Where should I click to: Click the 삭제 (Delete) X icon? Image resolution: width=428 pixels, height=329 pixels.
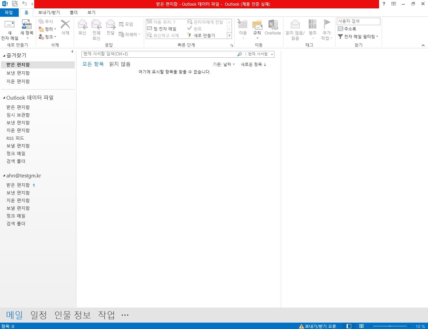[65, 25]
